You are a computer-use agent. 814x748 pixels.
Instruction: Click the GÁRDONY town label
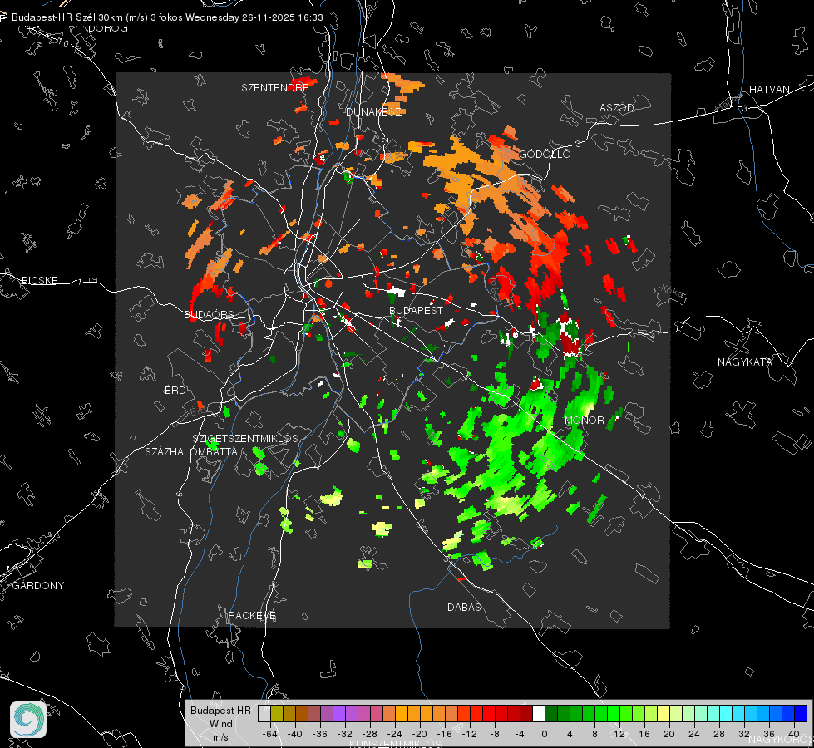click(x=38, y=586)
